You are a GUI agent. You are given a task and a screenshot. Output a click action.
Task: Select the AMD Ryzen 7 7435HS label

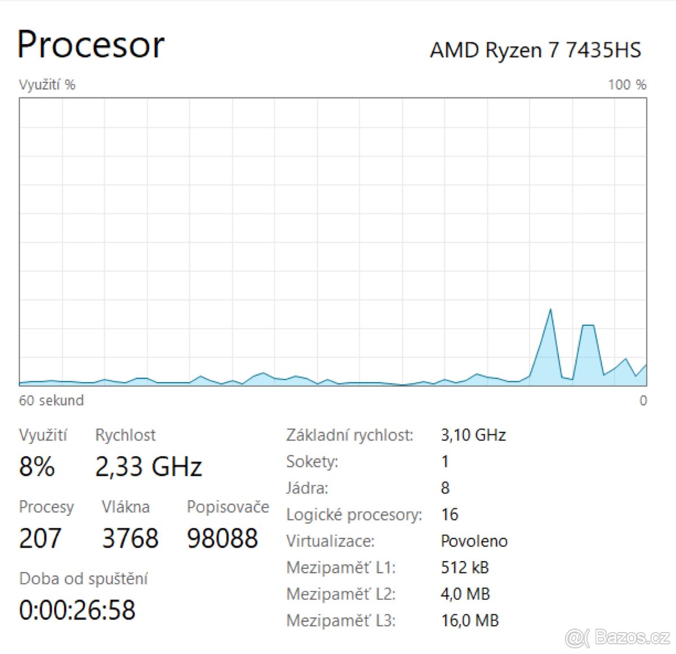pos(535,51)
